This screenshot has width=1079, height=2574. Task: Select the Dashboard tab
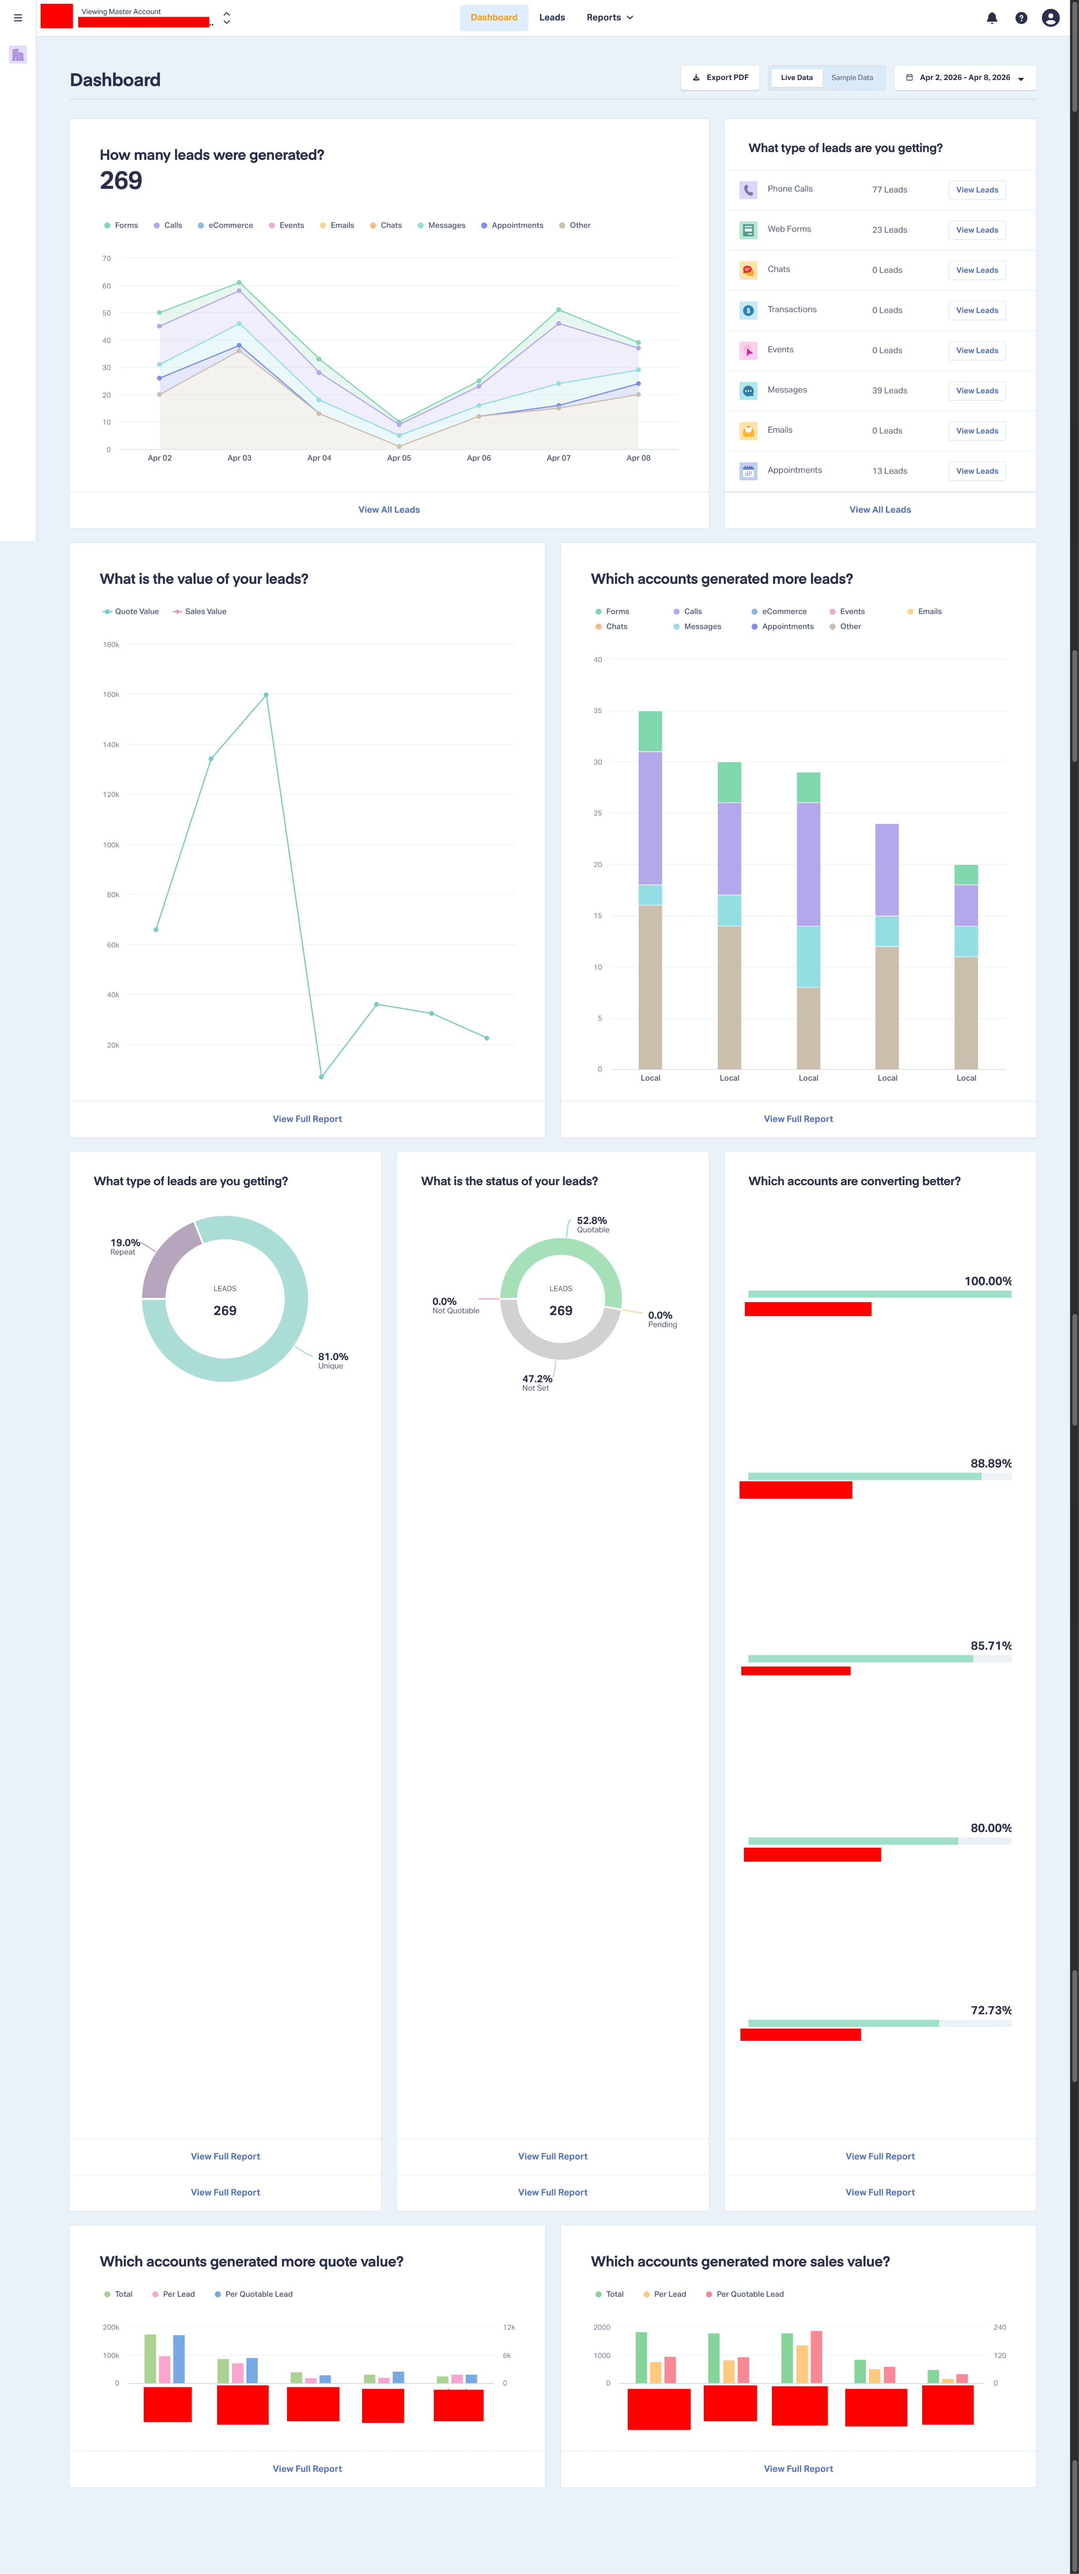(494, 18)
